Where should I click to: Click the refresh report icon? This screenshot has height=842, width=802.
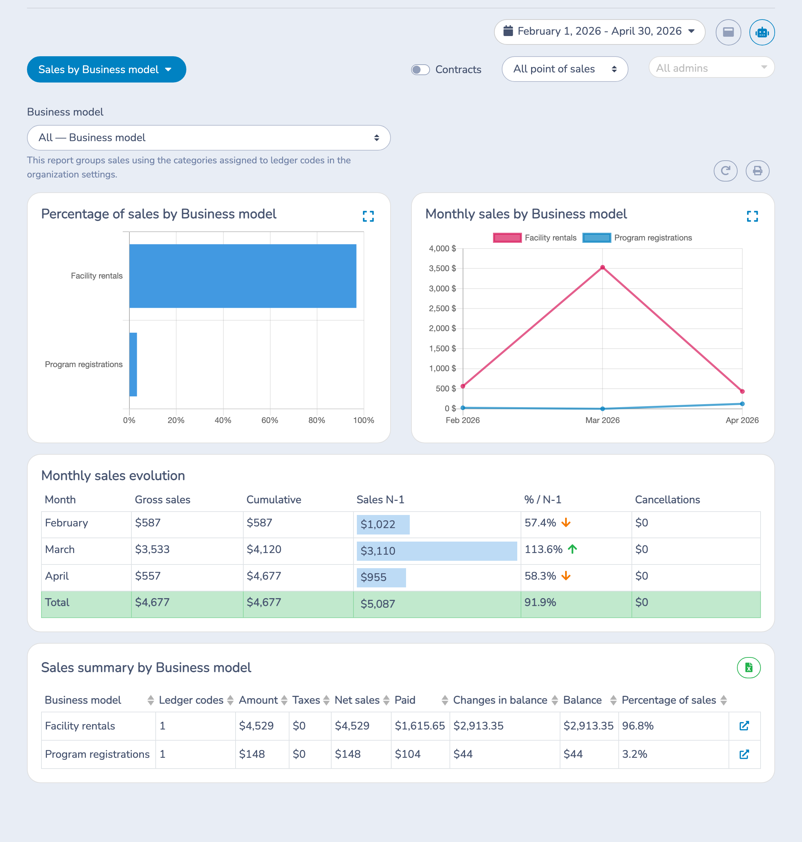click(725, 171)
